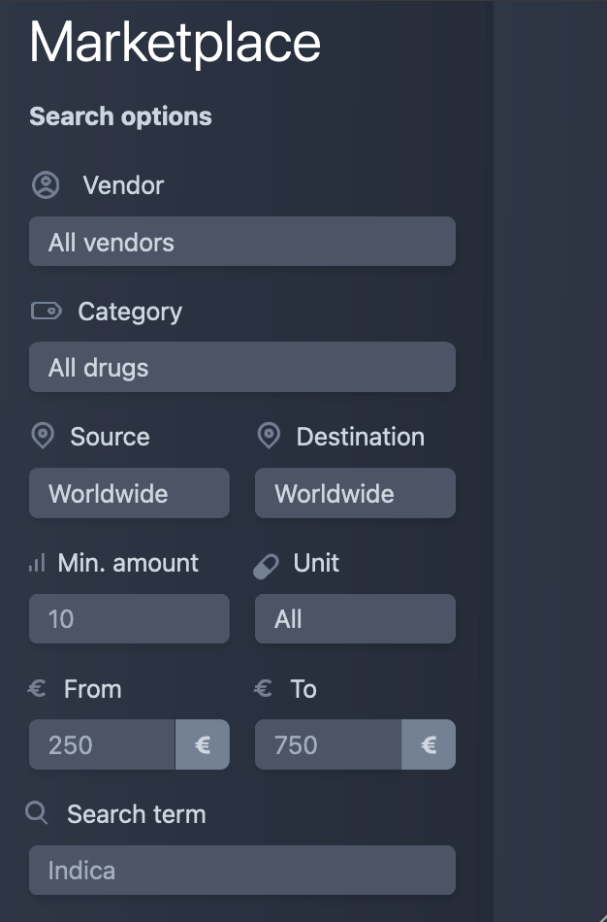The width and height of the screenshot is (607, 922).
Task: Expand the All drugs category dropdown
Action: [x=242, y=367]
